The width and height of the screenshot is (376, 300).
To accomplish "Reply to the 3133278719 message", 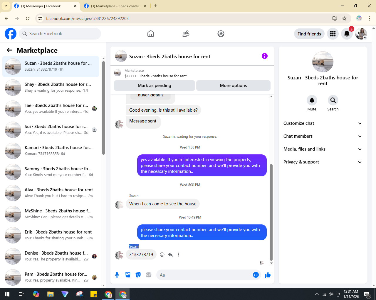I will pyautogui.click(x=170, y=255).
